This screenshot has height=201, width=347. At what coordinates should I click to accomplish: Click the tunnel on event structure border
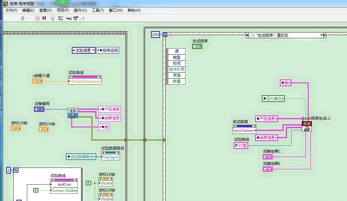click(164, 140)
